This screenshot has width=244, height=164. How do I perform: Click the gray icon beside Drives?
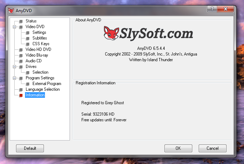tap(21, 67)
